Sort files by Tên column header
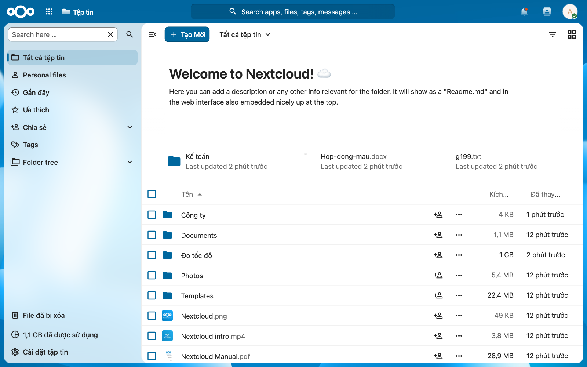 (x=192, y=195)
